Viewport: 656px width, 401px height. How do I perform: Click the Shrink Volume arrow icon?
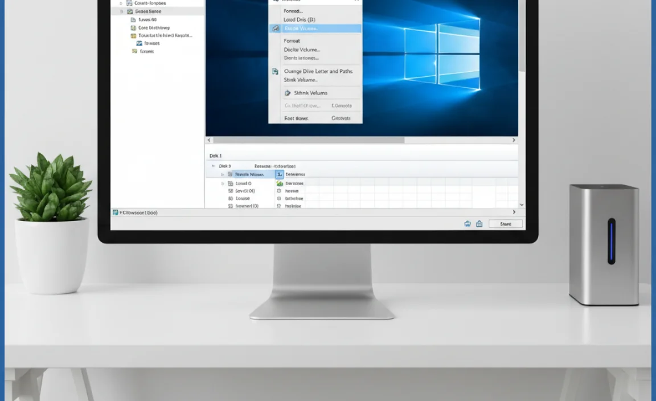click(x=288, y=93)
